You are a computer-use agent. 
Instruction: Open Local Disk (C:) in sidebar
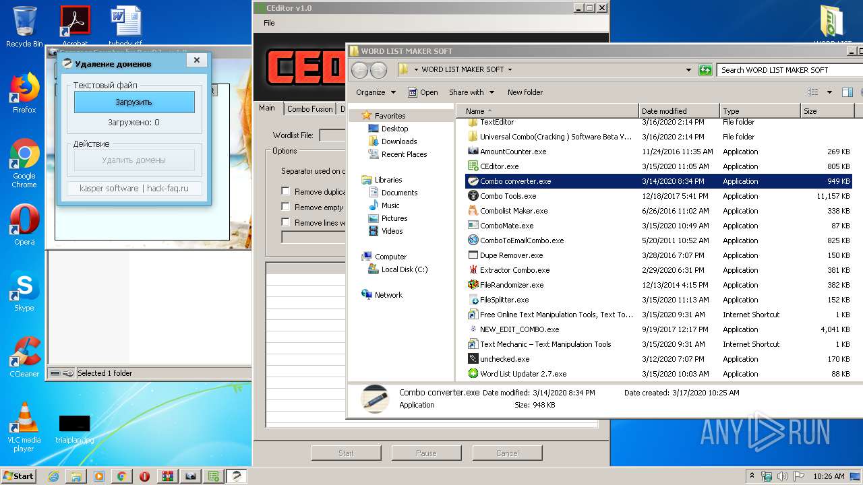coord(405,269)
